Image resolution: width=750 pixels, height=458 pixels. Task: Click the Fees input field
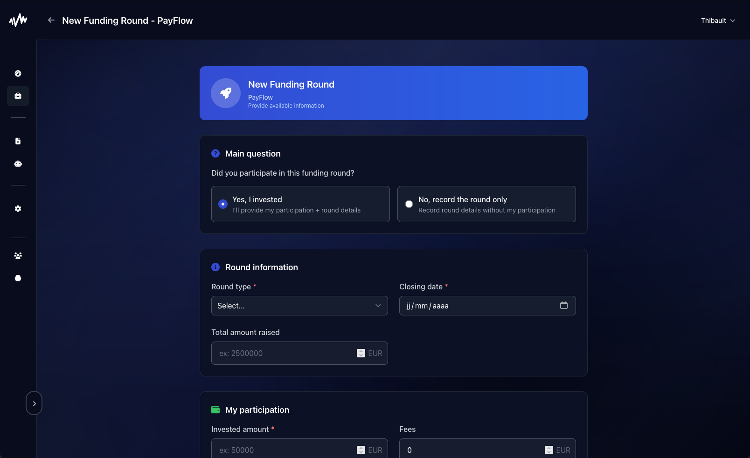[x=471, y=450]
